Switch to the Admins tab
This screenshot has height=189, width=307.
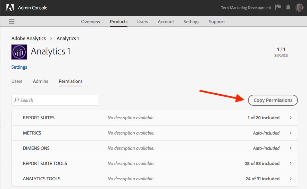40,81
